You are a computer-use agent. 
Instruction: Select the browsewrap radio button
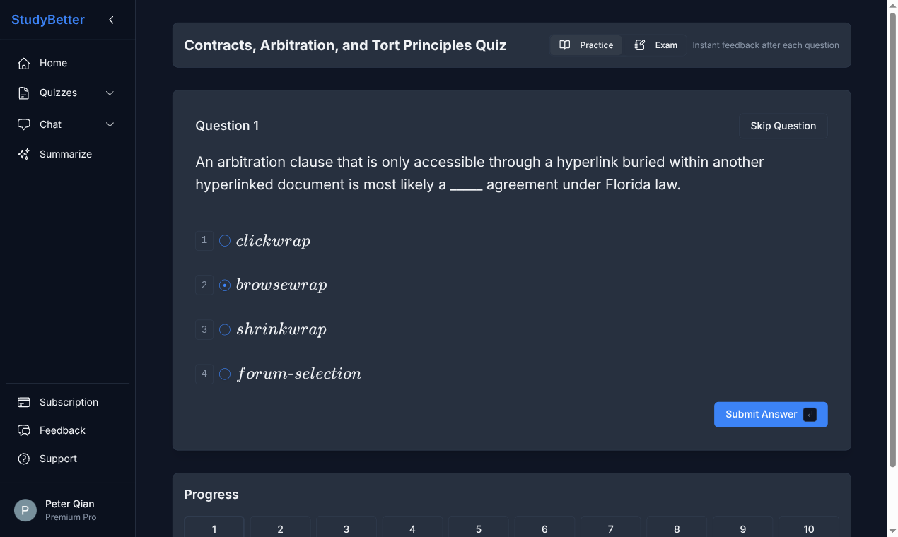tap(224, 285)
